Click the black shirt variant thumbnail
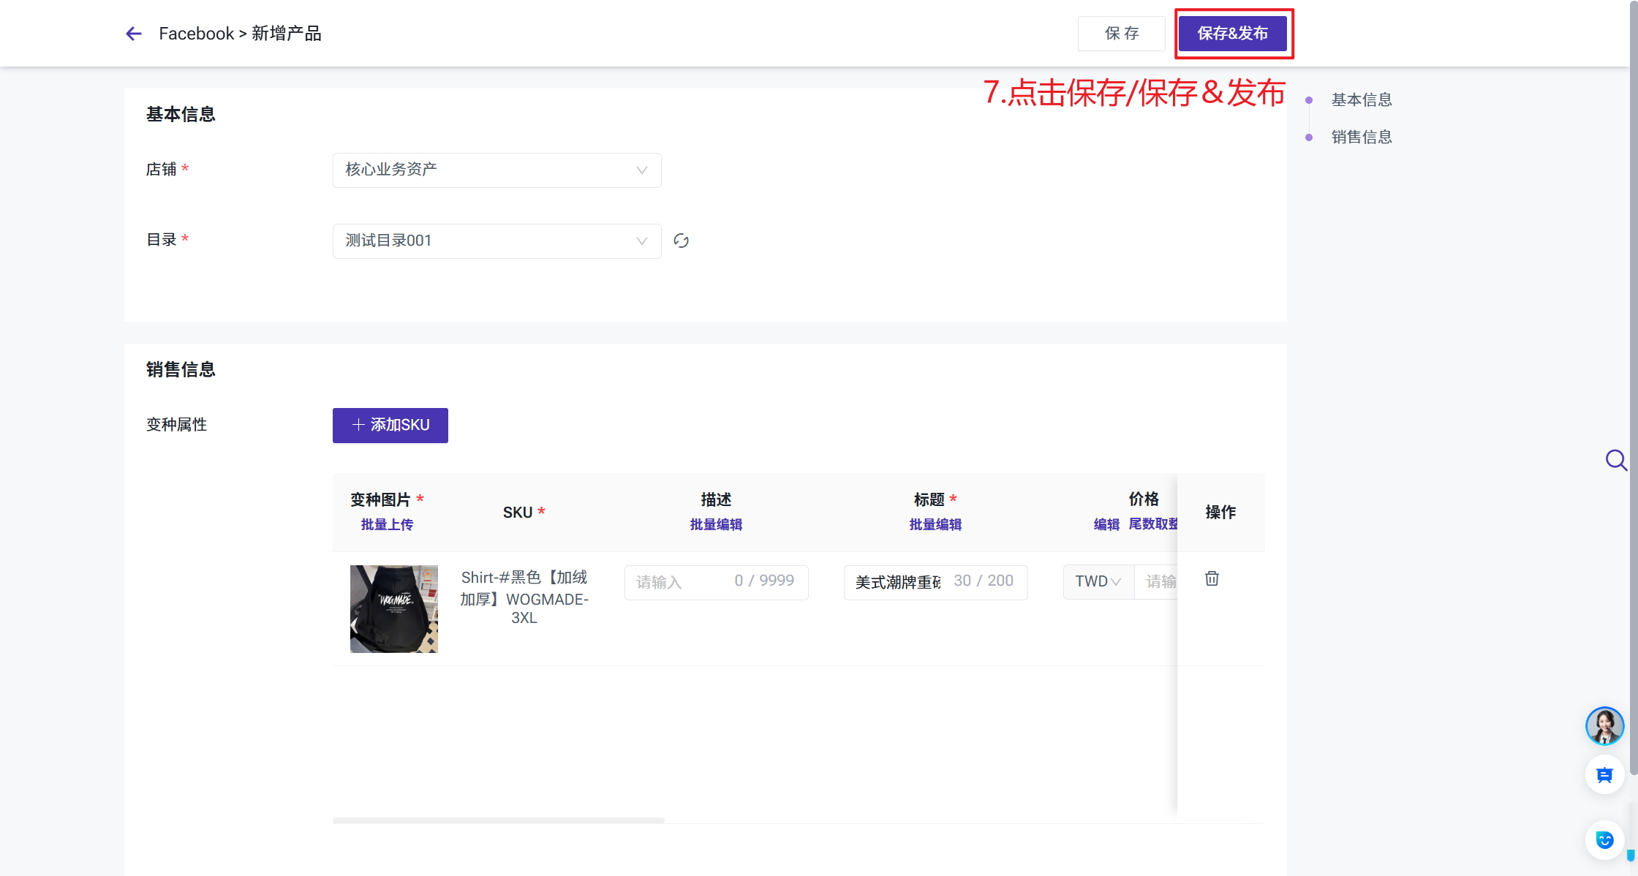1638x876 pixels. 393,608
